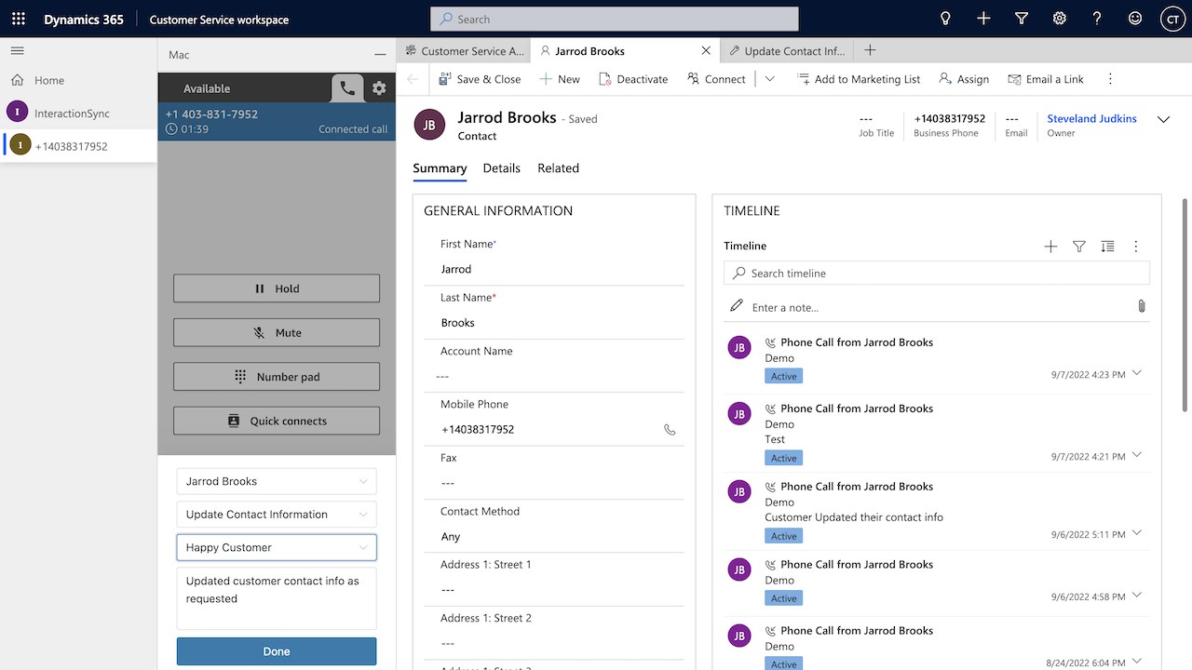Expand the 9/7/2022 4:23 PM phone call entry
Viewport: 1192px width, 670px height.
(1137, 373)
